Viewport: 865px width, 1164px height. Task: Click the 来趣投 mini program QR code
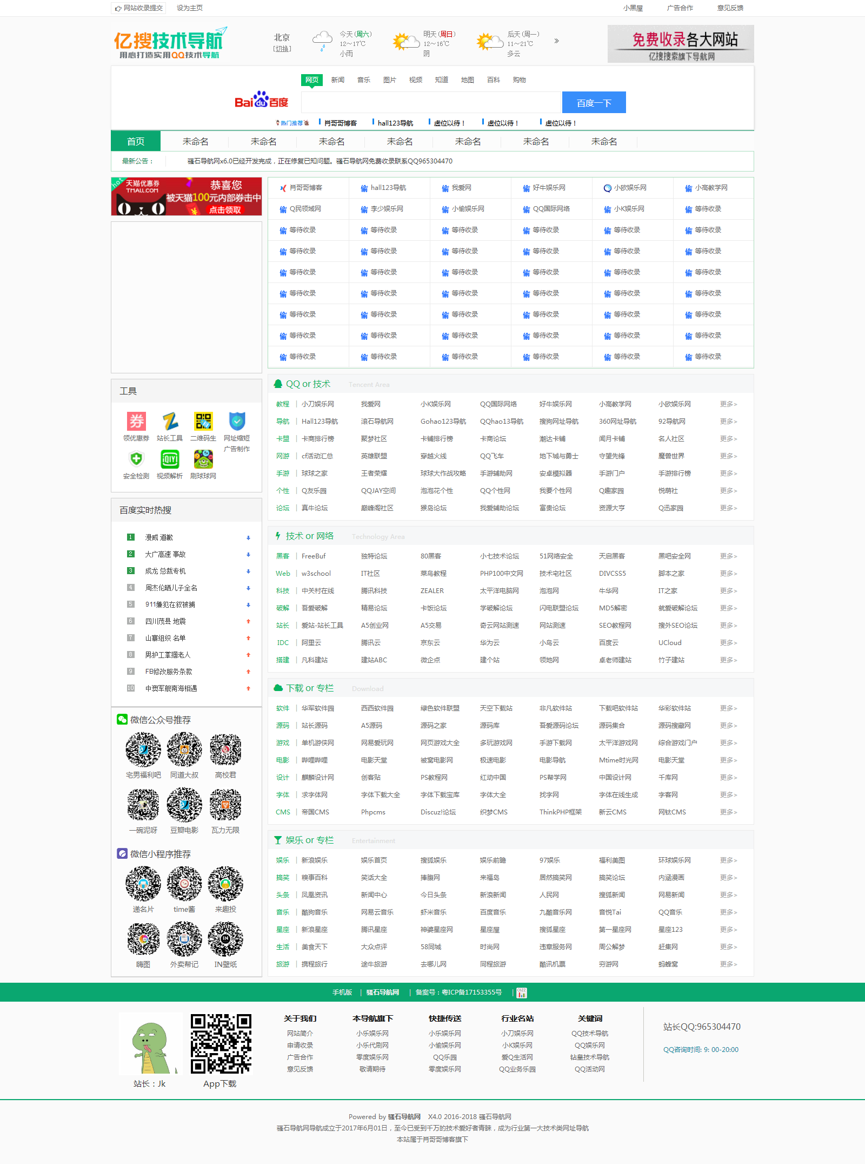tap(225, 884)
